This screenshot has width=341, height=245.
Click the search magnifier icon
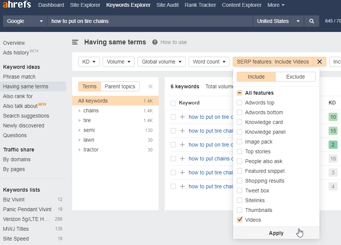311,21
